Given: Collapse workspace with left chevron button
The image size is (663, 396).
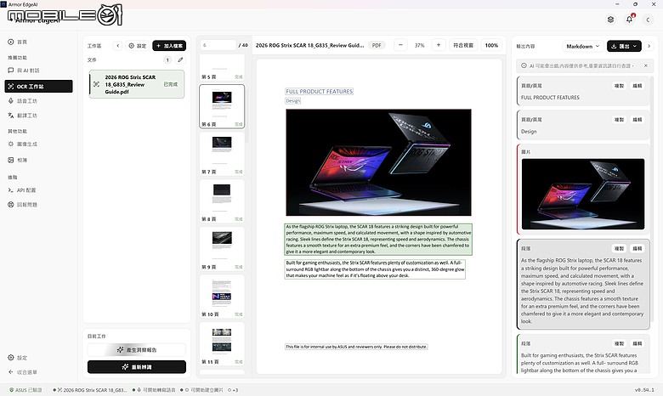Looking at the screenshot, I should (x=118, y=46).
